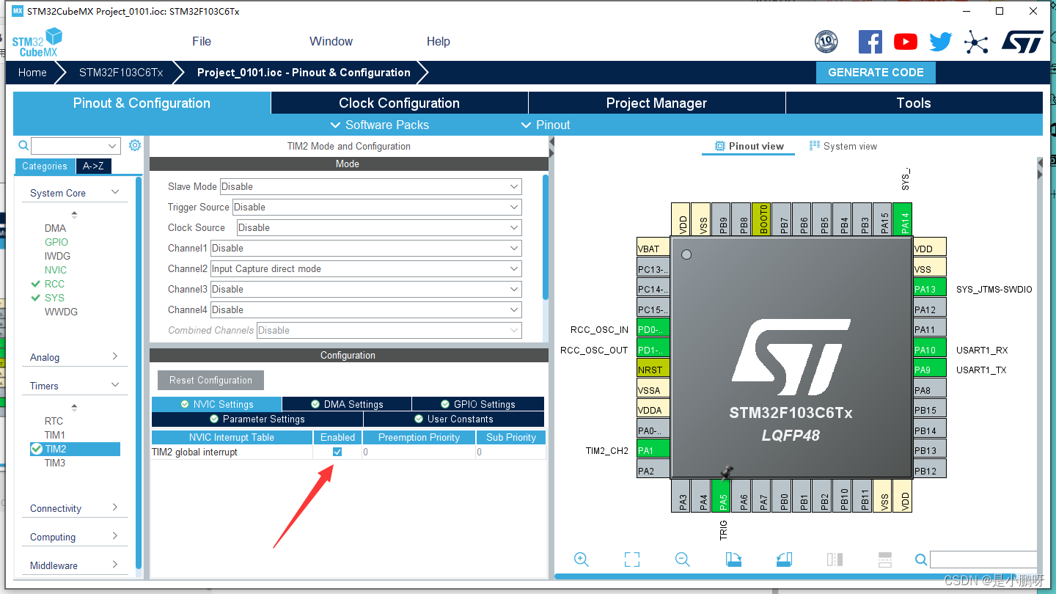Screen dimensions: 1056x594
Task: Select the NRST pin on the chip
Action: (x=653, y=369)
